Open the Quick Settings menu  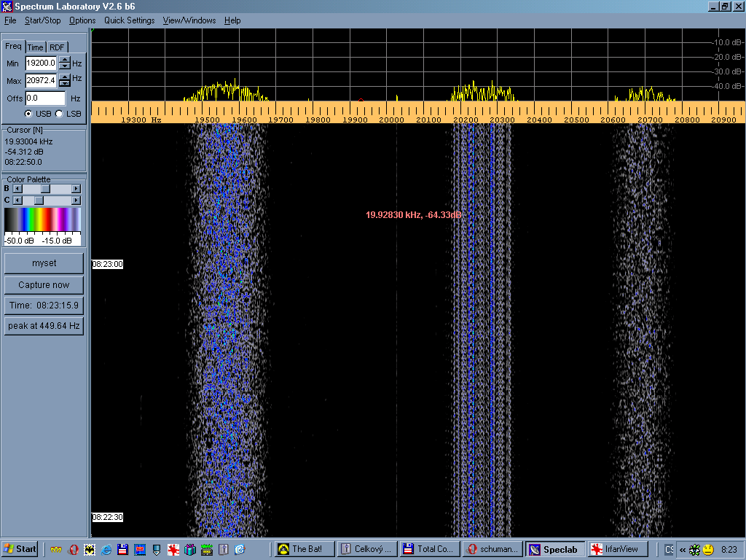[x=130, y=20]
